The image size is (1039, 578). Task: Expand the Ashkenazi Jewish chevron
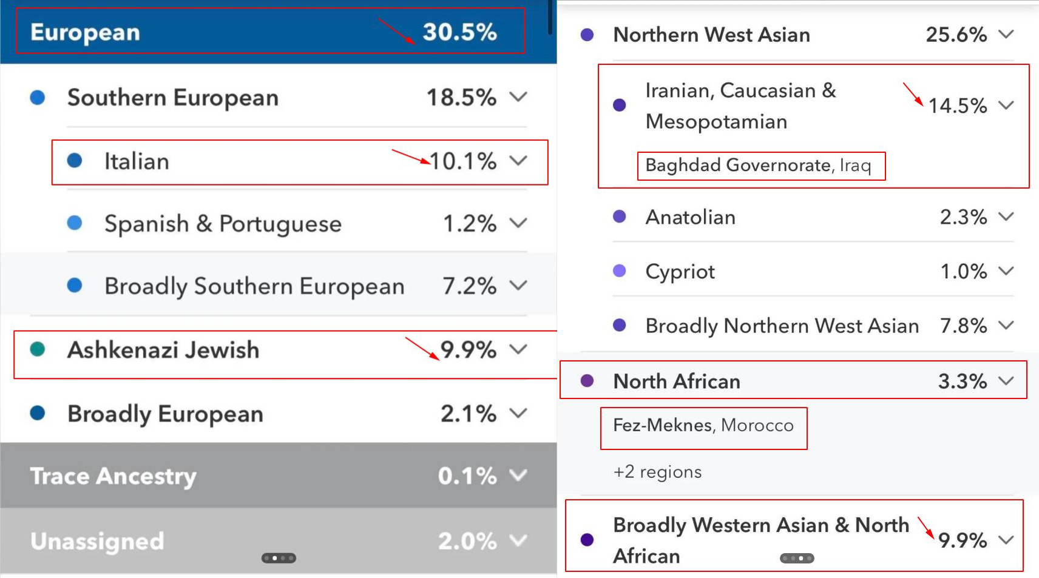tap(518, 349)
